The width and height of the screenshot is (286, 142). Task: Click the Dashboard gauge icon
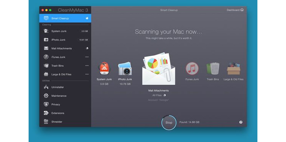pos(242,10)
